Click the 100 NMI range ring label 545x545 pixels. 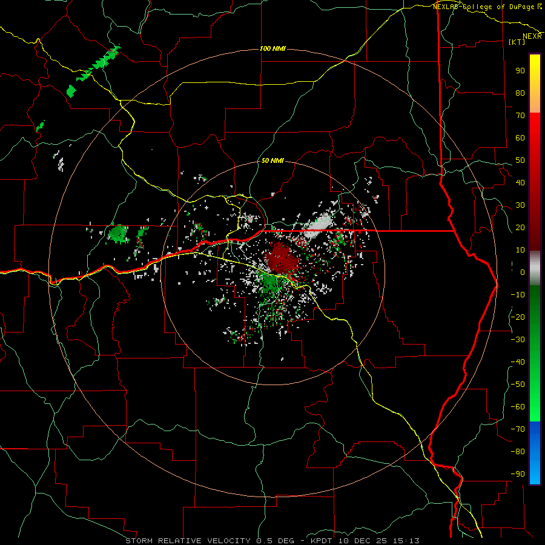pos(272,48)
